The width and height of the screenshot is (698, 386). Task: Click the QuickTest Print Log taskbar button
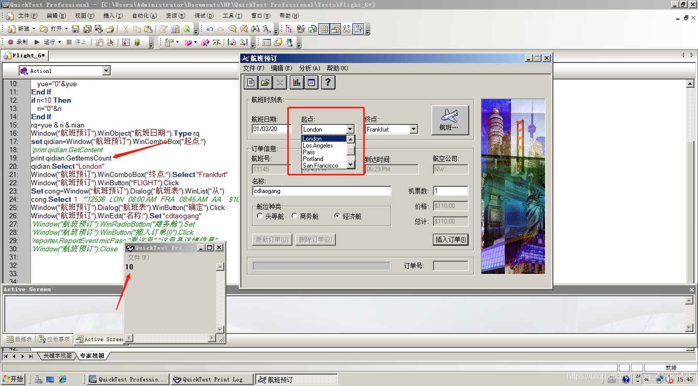tap(212, 379)
